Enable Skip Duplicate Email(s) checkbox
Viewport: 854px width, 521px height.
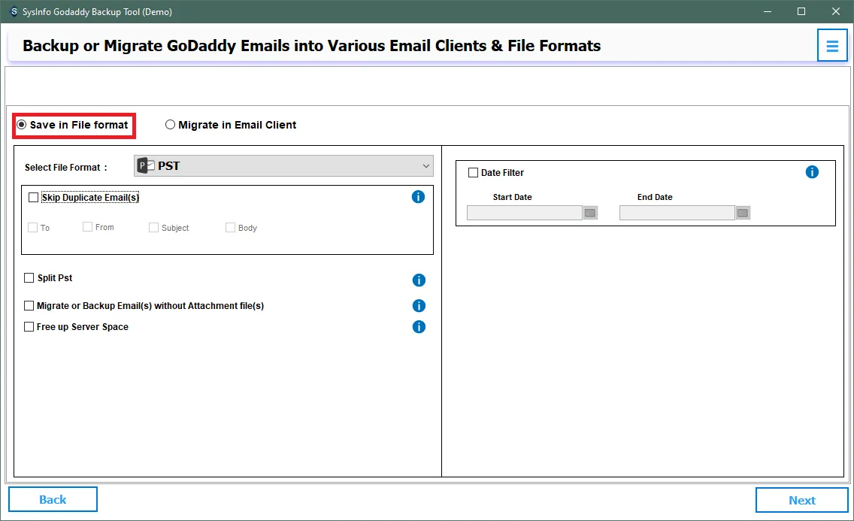point(33,198)
